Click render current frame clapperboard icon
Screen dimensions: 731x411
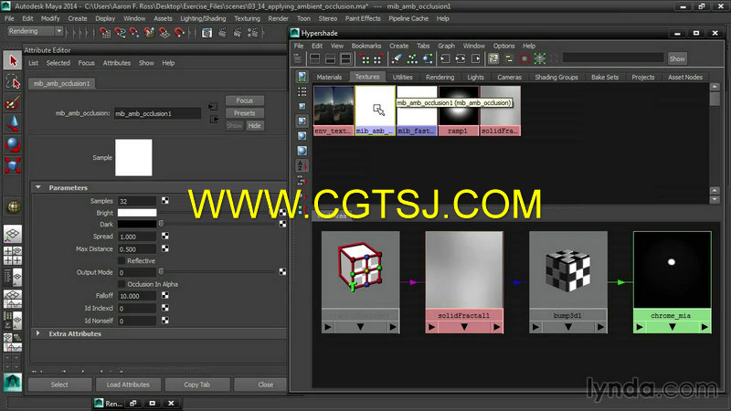point(222,33)
